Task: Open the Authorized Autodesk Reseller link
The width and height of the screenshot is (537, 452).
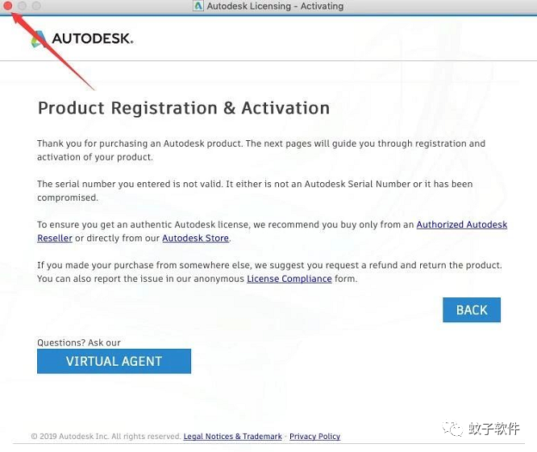Action: tap(461, 225)
